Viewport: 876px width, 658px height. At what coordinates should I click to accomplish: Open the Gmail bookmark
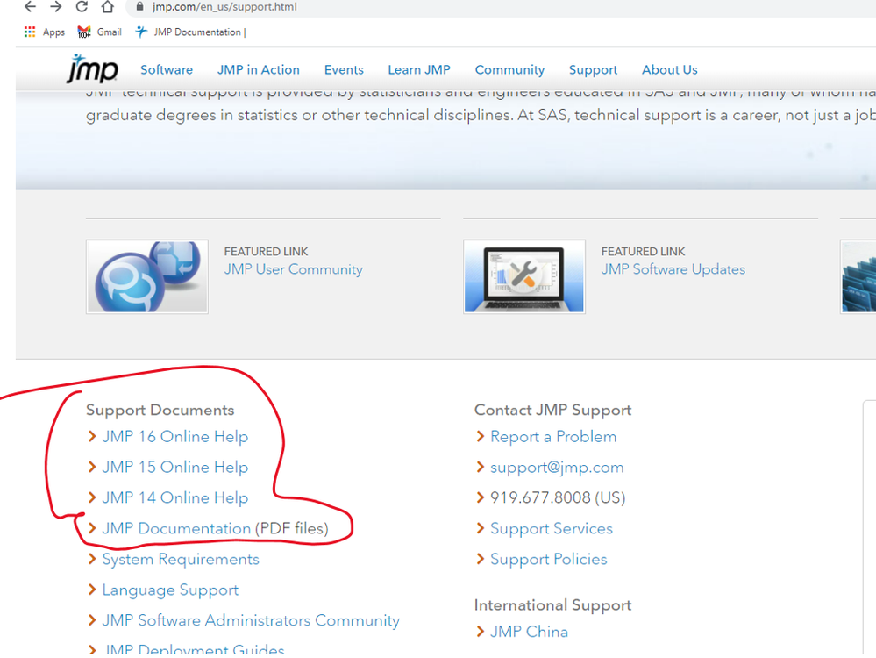99,32
